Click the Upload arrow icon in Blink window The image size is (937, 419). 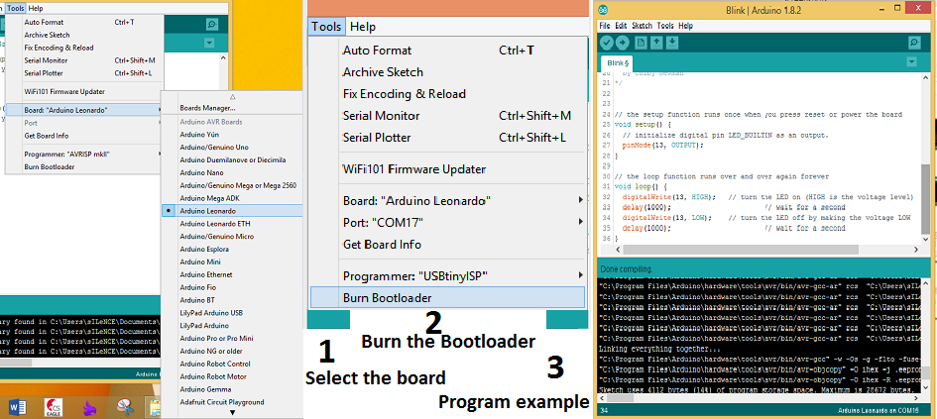point(622,43)
